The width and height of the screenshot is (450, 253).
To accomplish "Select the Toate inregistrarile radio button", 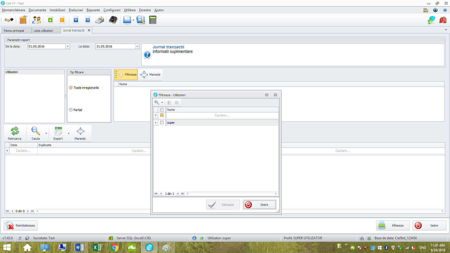I will 71,88.
